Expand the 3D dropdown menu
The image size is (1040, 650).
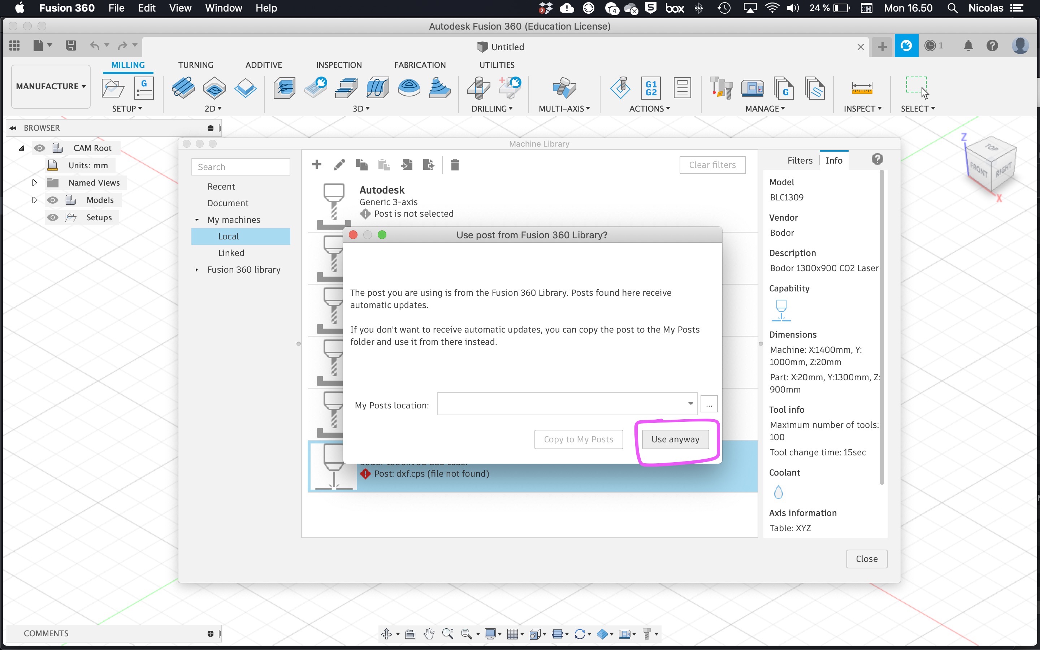click(361, 109)
